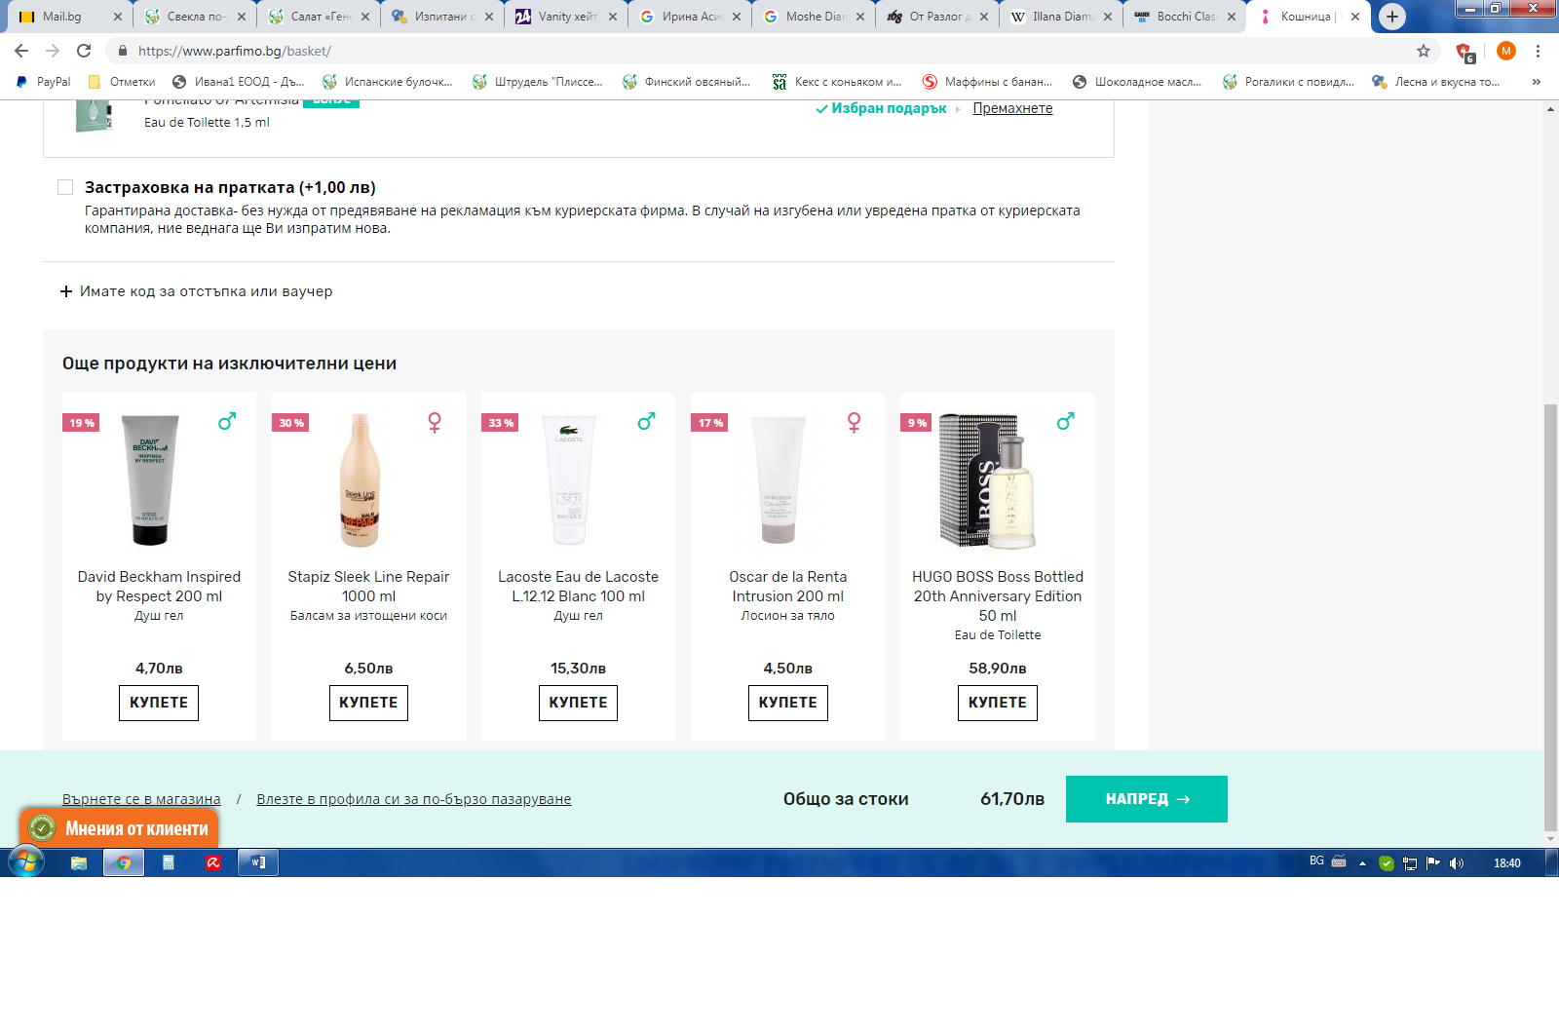Click the login link for faster checkout
This screenshot has width=1559, height=1033.
pos(414,799)
